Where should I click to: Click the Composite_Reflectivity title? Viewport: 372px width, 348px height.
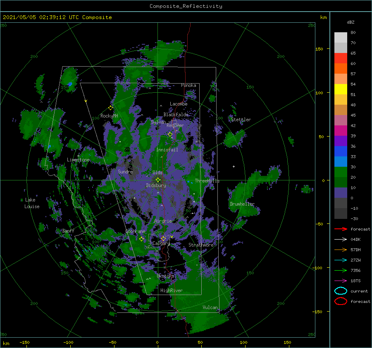[x=186, y=6]
